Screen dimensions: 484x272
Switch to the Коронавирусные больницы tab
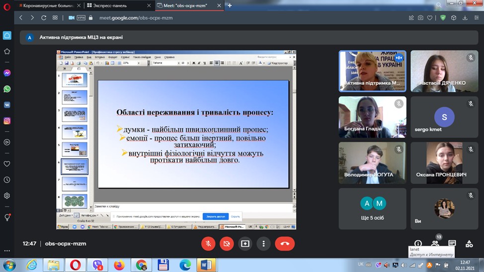(47, 5)
